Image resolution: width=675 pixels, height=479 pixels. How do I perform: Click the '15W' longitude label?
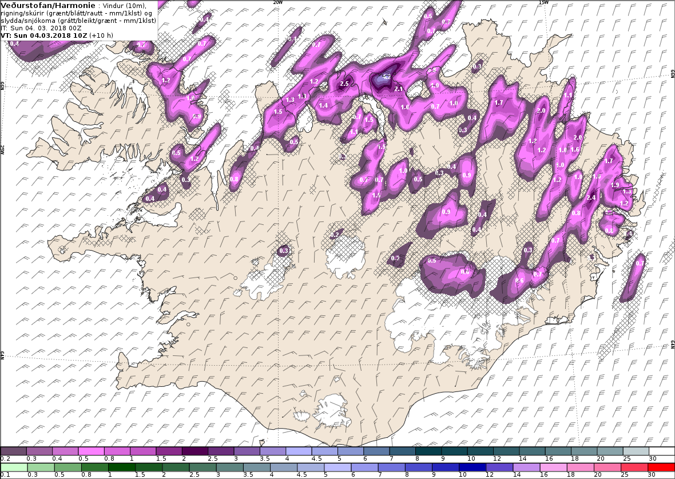pyautogui.click(x=543, y=2)
